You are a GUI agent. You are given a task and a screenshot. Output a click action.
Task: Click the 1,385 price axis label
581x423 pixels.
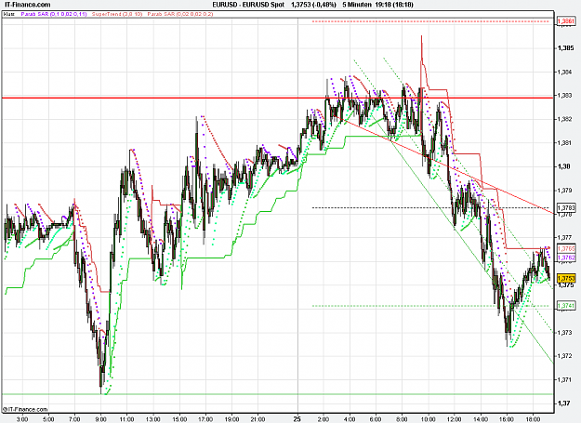pos(565,48)
